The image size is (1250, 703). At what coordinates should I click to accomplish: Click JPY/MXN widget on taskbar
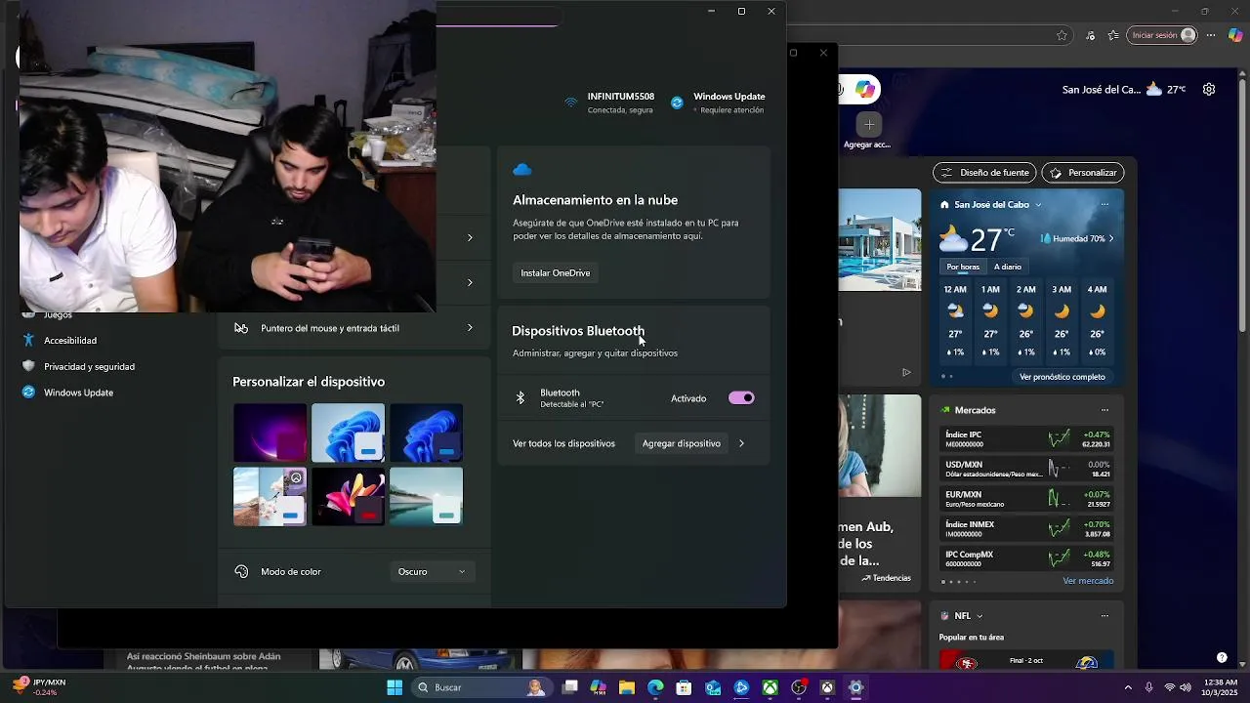[39, 687]
